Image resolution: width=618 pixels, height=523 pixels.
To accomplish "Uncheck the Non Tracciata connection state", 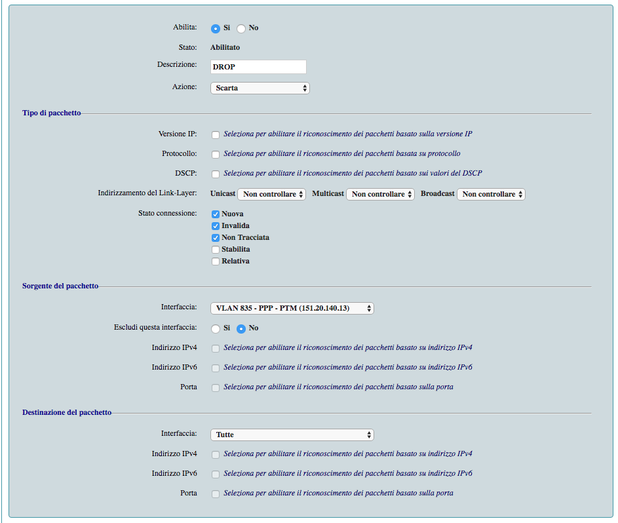I will coord(215,238).
